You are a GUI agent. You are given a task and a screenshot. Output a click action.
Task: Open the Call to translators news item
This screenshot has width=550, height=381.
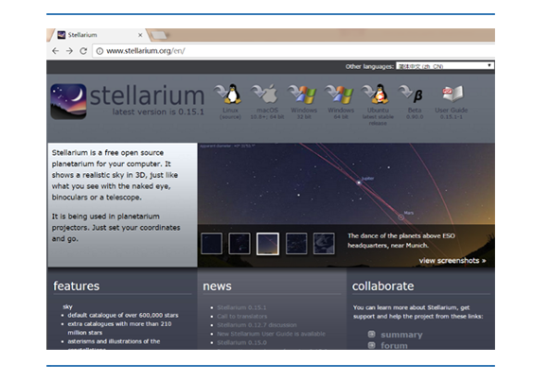pyautogui.click(x=241, y=316)
